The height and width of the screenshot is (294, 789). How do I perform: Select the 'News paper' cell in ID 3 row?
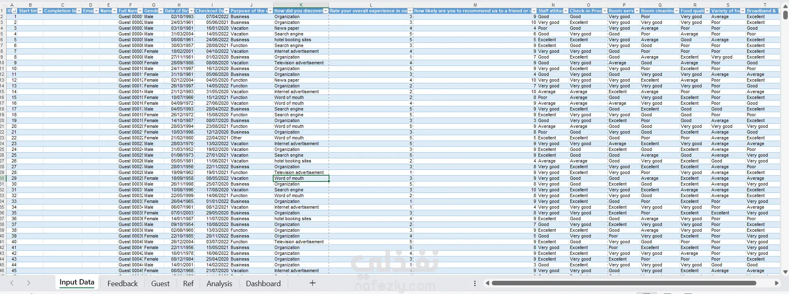(x=301, y=28)
